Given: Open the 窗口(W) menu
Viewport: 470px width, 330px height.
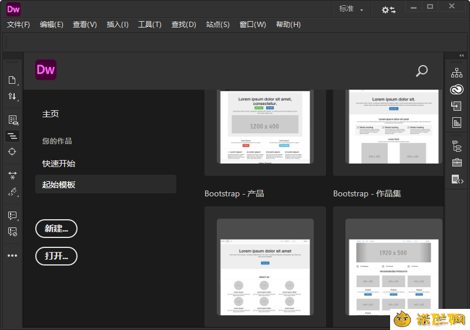Looking at the screenshot, I should tap(253, 25).
